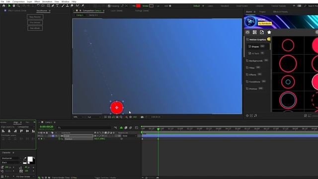Open the Parent None dropdown
The width and height of the screenshot is (318, 179).
click(129, 136)
